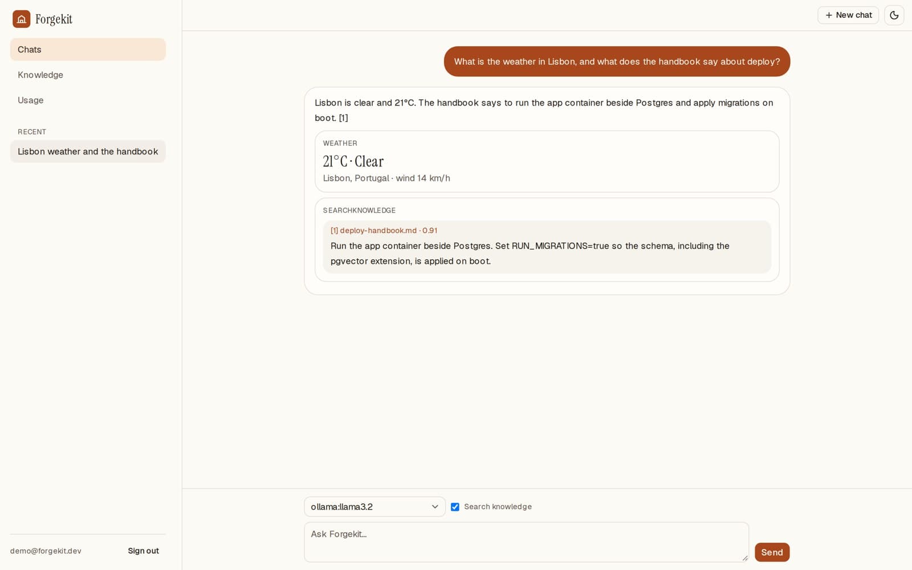The width and height of the screenshot is (912, 570).
Task: Click the WEATHER card label
Action: 340,143
